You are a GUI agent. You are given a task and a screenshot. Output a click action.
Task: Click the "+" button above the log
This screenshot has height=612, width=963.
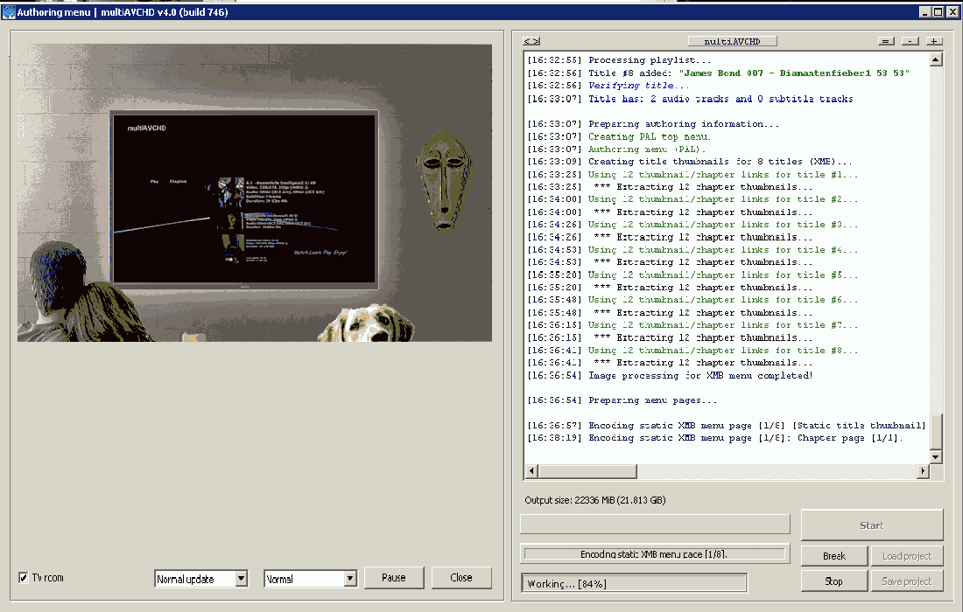point(934,41)
